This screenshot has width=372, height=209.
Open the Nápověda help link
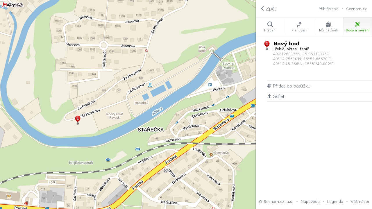click(310, 201)
